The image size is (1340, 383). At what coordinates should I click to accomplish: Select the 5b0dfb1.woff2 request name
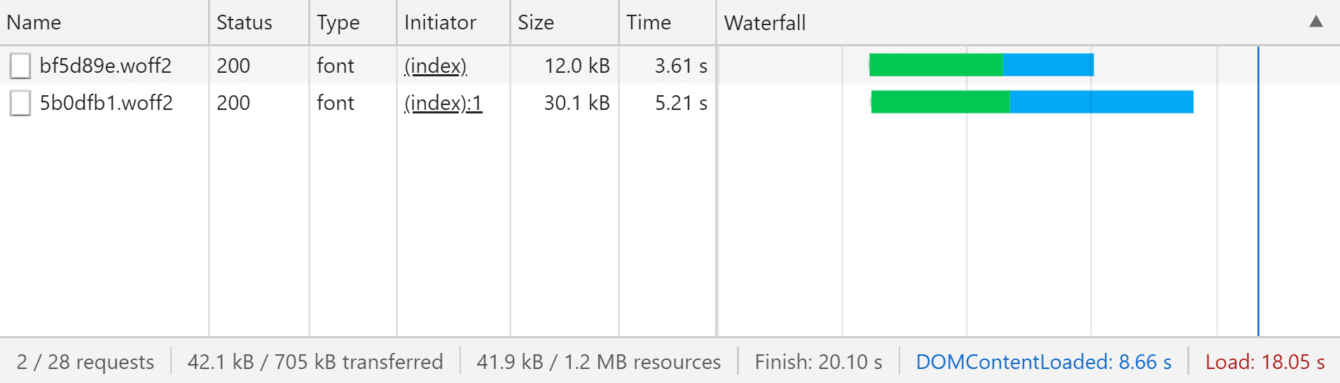[x=106, y=103]
